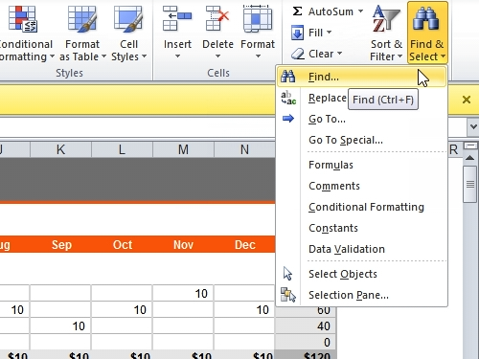Expand the Fill dropdown arrow
The width and height of the screenshot is (479, 359).
pyautogui.click(x=329, y=33)
